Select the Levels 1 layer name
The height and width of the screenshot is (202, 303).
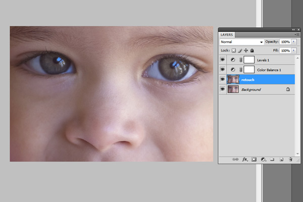click(x=263, y=60)
